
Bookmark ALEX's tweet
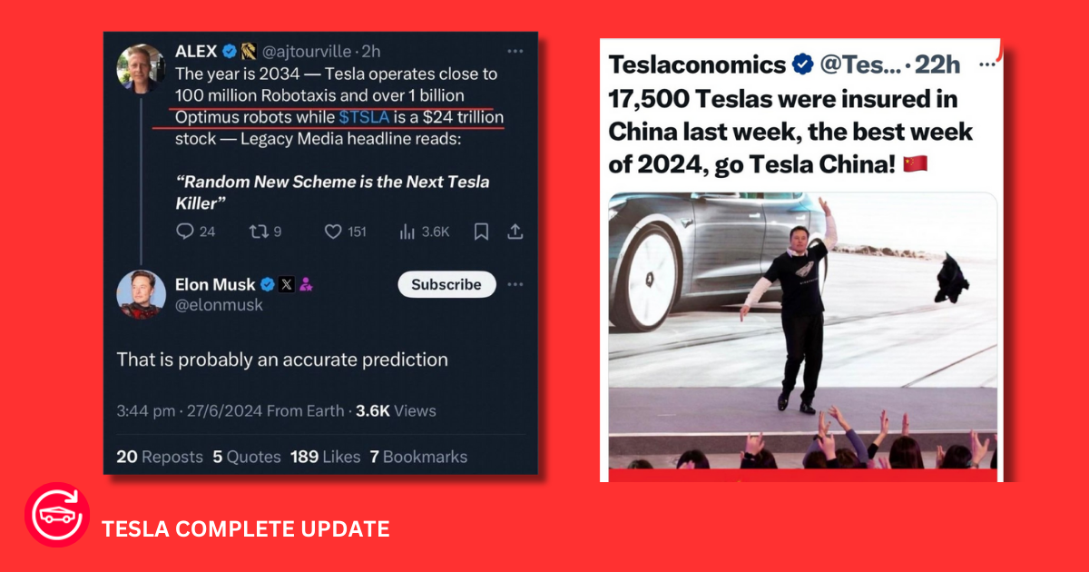tap(481, 232)
